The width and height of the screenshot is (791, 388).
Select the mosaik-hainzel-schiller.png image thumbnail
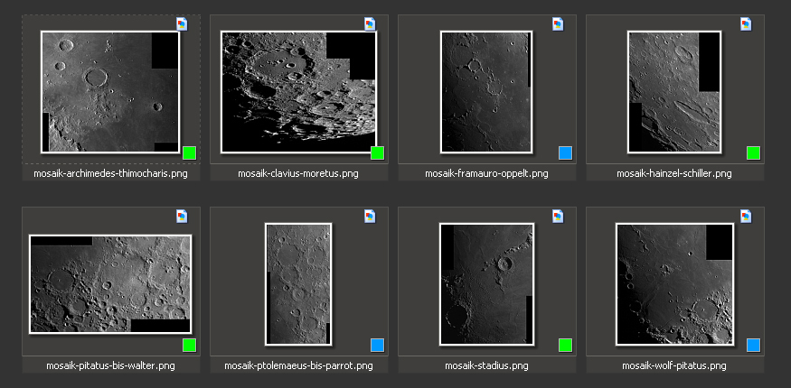pyautogui.click(x=674, y=91)
